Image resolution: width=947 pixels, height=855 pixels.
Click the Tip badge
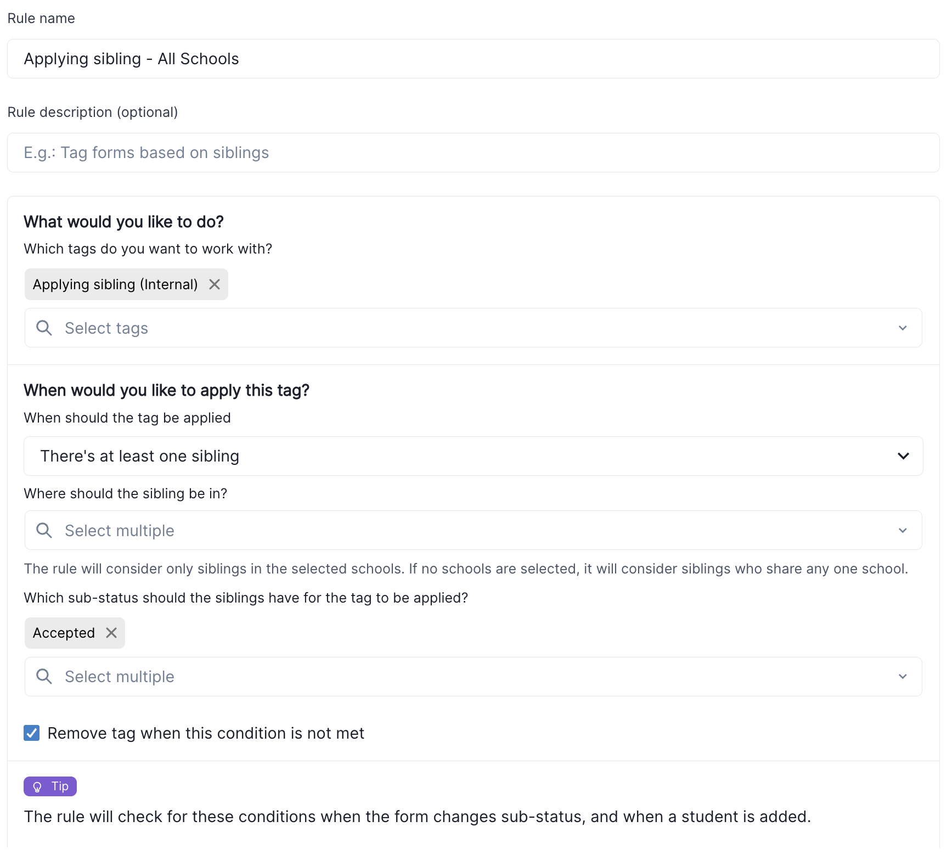50,786
